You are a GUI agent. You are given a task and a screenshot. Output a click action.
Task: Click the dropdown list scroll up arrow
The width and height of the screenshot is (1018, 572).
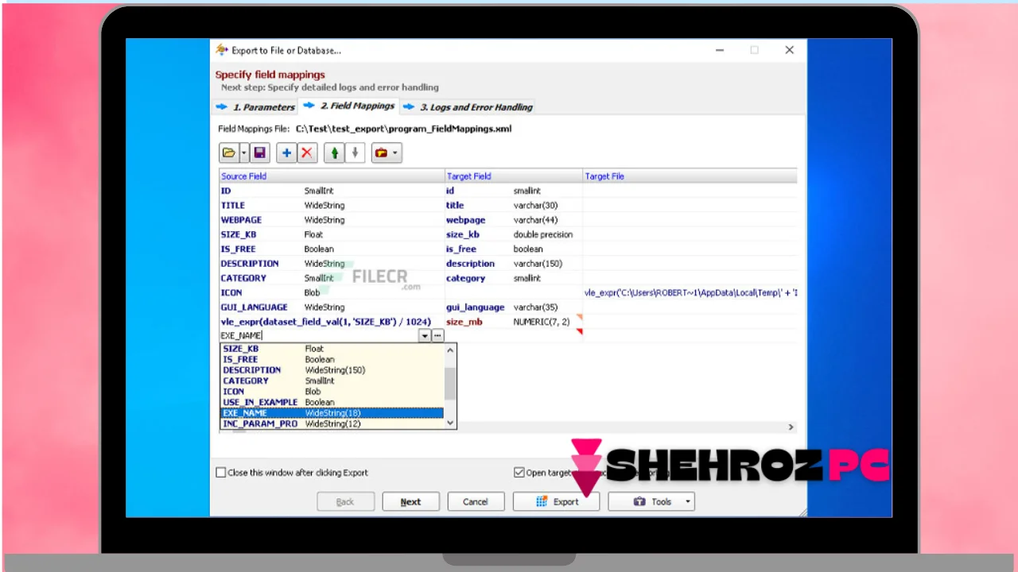click(450, 350)
